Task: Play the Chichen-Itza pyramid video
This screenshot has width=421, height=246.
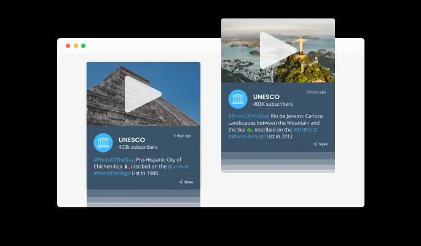Action: tap(143, 94)
